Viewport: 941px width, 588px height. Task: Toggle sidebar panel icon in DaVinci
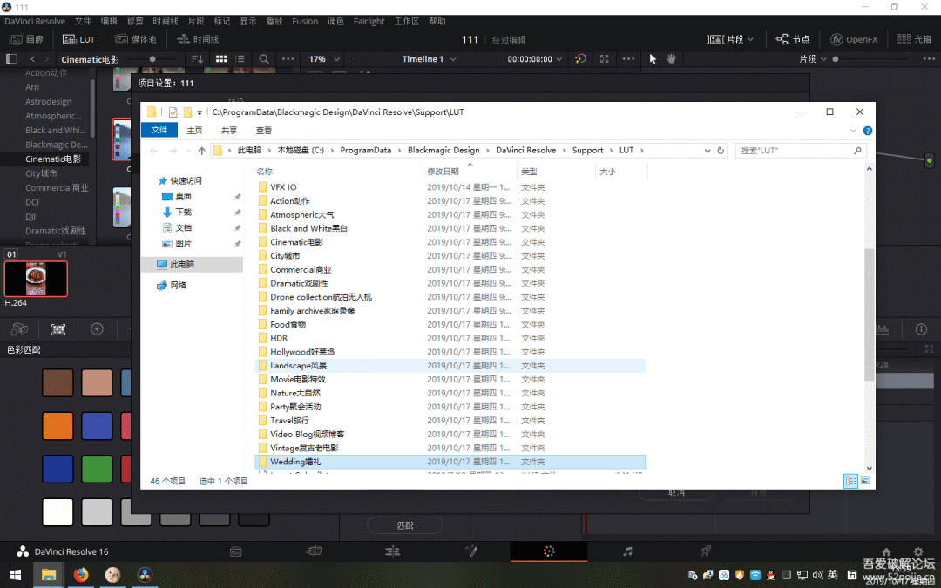coord(11,59)
